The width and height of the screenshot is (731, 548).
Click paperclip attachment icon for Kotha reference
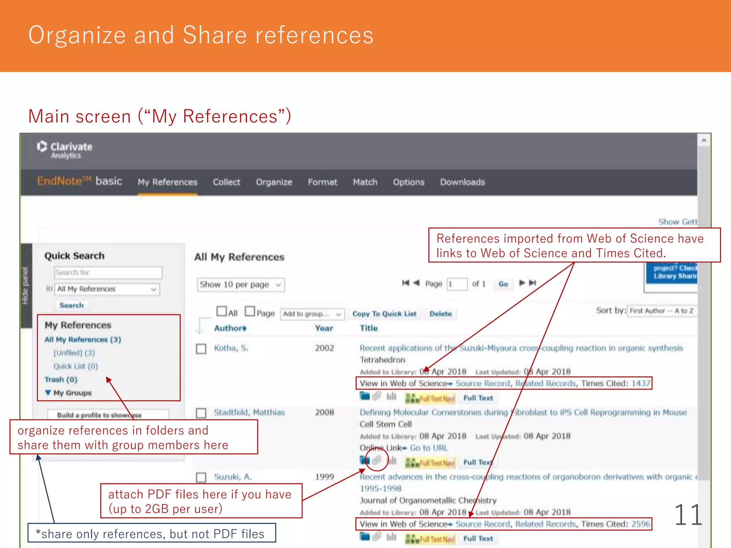[x=377, y=396]
